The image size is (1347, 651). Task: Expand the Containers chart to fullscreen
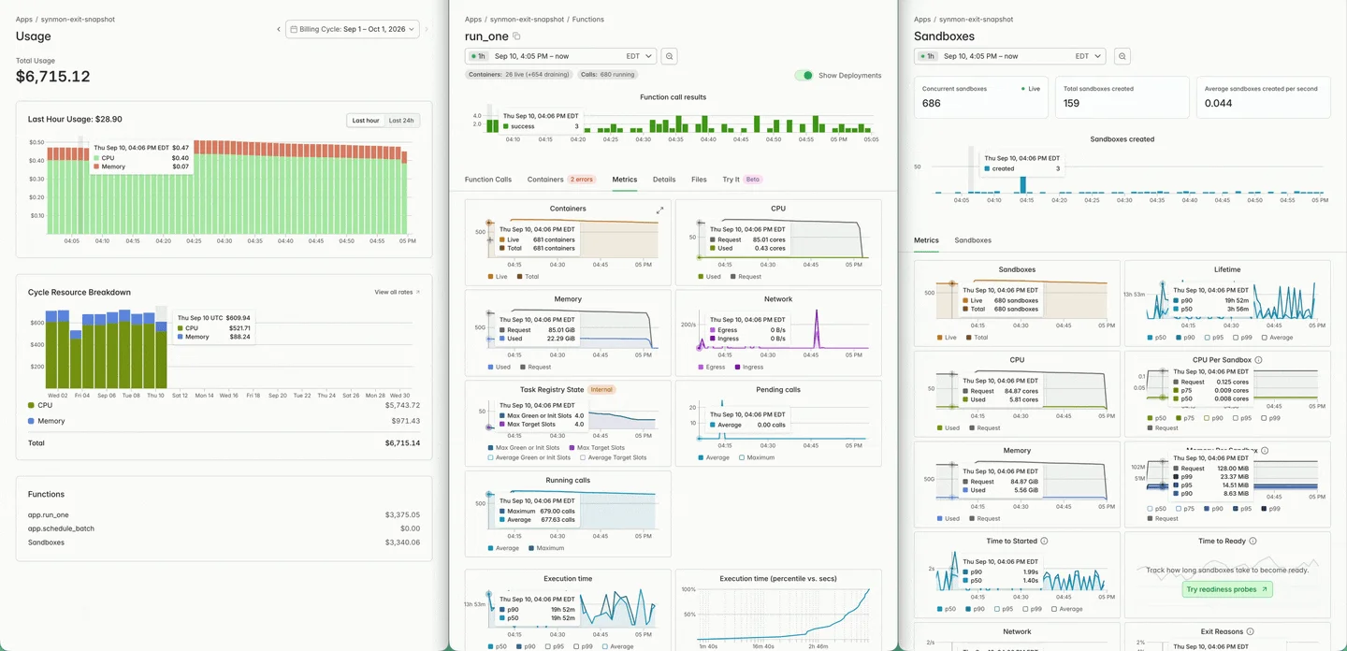pos(659,210)
